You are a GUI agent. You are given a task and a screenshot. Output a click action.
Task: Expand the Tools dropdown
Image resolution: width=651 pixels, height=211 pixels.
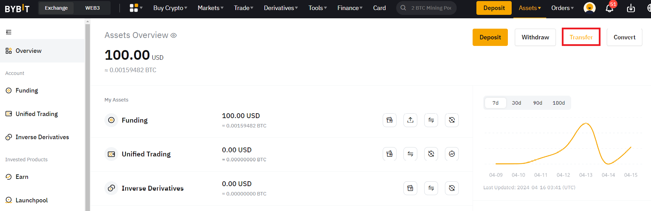point(317,8)
